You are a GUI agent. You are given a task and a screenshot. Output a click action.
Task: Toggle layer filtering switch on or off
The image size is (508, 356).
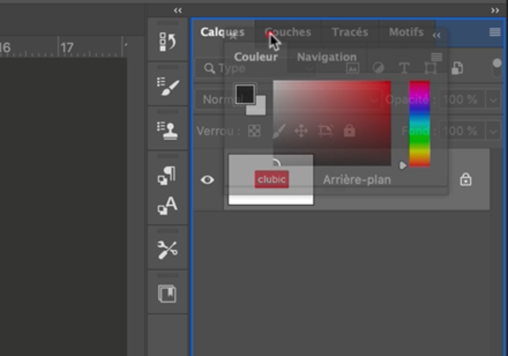point(497,68)
